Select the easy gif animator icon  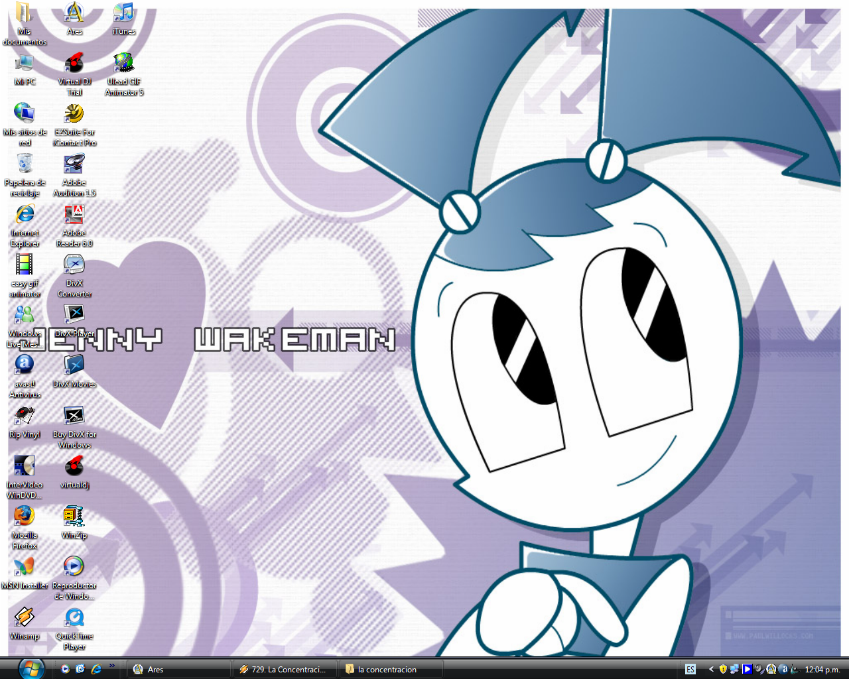pos(25,276)
